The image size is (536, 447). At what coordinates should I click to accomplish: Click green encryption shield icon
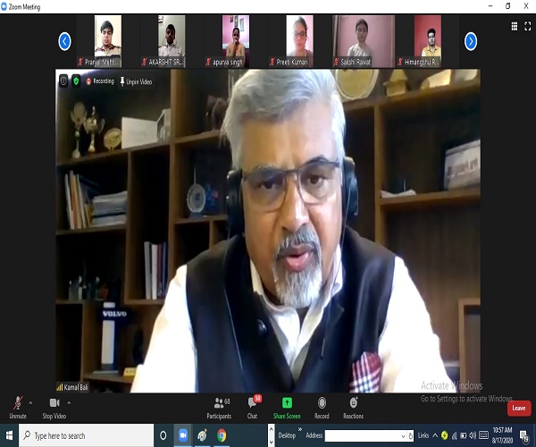click(76, 81)
